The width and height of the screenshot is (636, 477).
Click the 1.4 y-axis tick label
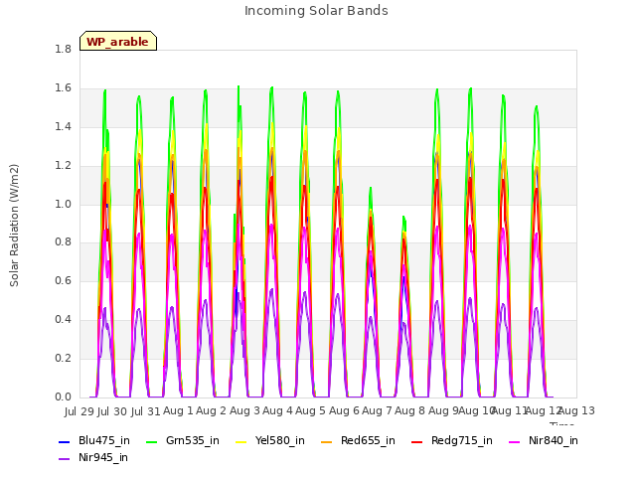tap(63, 127)
